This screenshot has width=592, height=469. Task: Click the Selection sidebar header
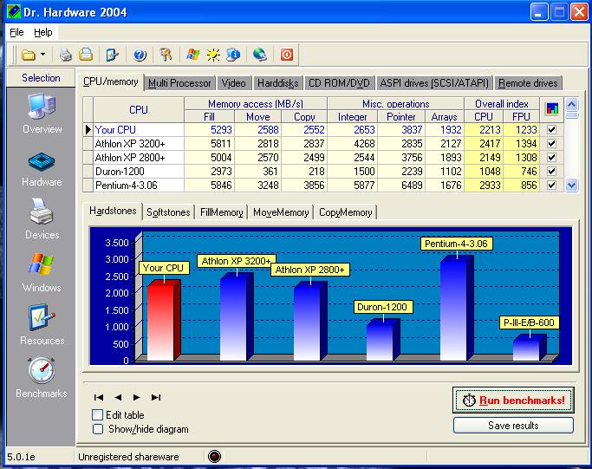41,78
